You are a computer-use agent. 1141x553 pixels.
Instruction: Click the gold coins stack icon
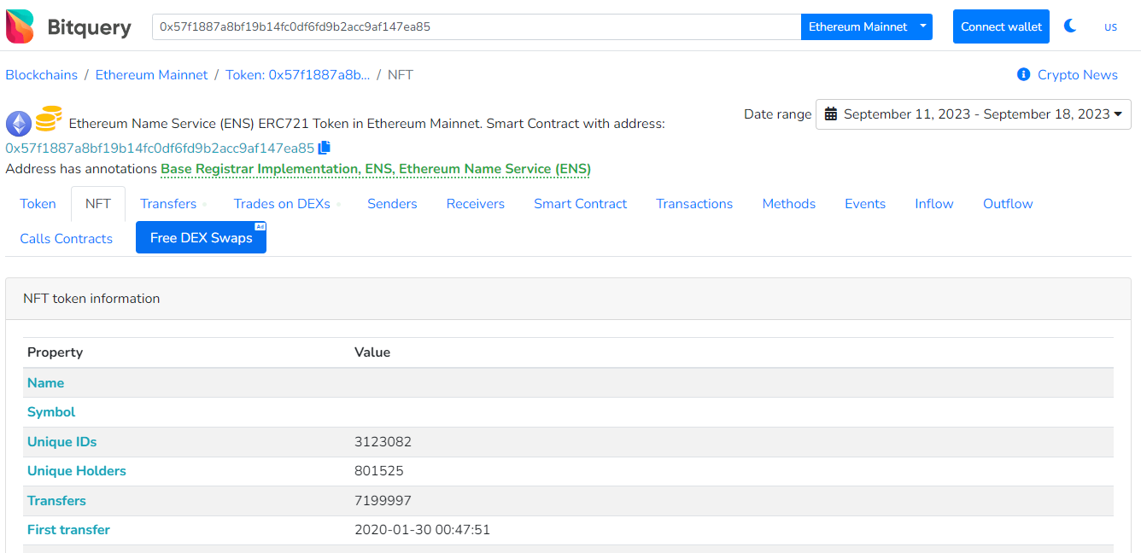click(49, 118)
